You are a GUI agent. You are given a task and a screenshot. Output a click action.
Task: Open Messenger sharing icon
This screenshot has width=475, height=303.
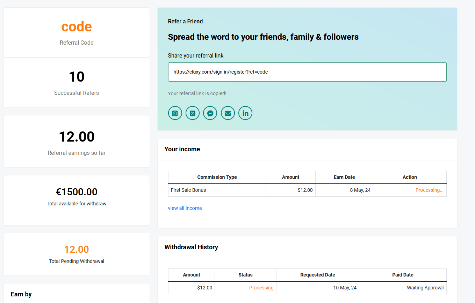coord(210,113)
